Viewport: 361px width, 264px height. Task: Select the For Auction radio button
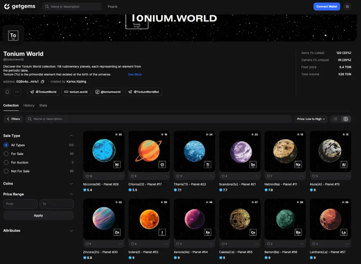point(6,162)
